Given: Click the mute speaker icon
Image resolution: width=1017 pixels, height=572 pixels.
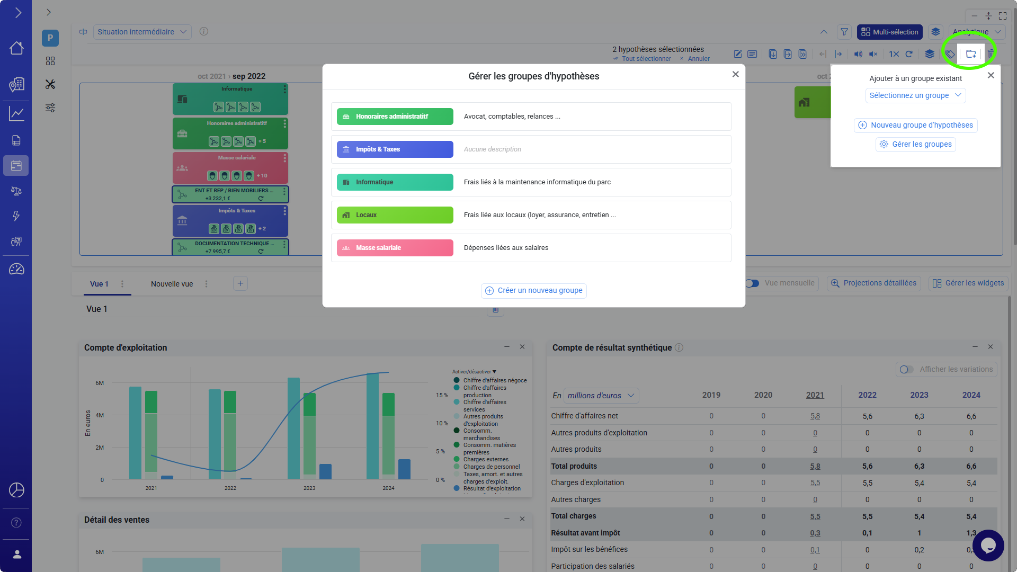Looking at the screenshot, I should click(x=873, y=54).
